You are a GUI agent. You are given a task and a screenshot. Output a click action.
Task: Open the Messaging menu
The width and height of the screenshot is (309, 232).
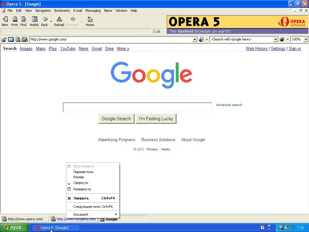click(x=93, y=11)
